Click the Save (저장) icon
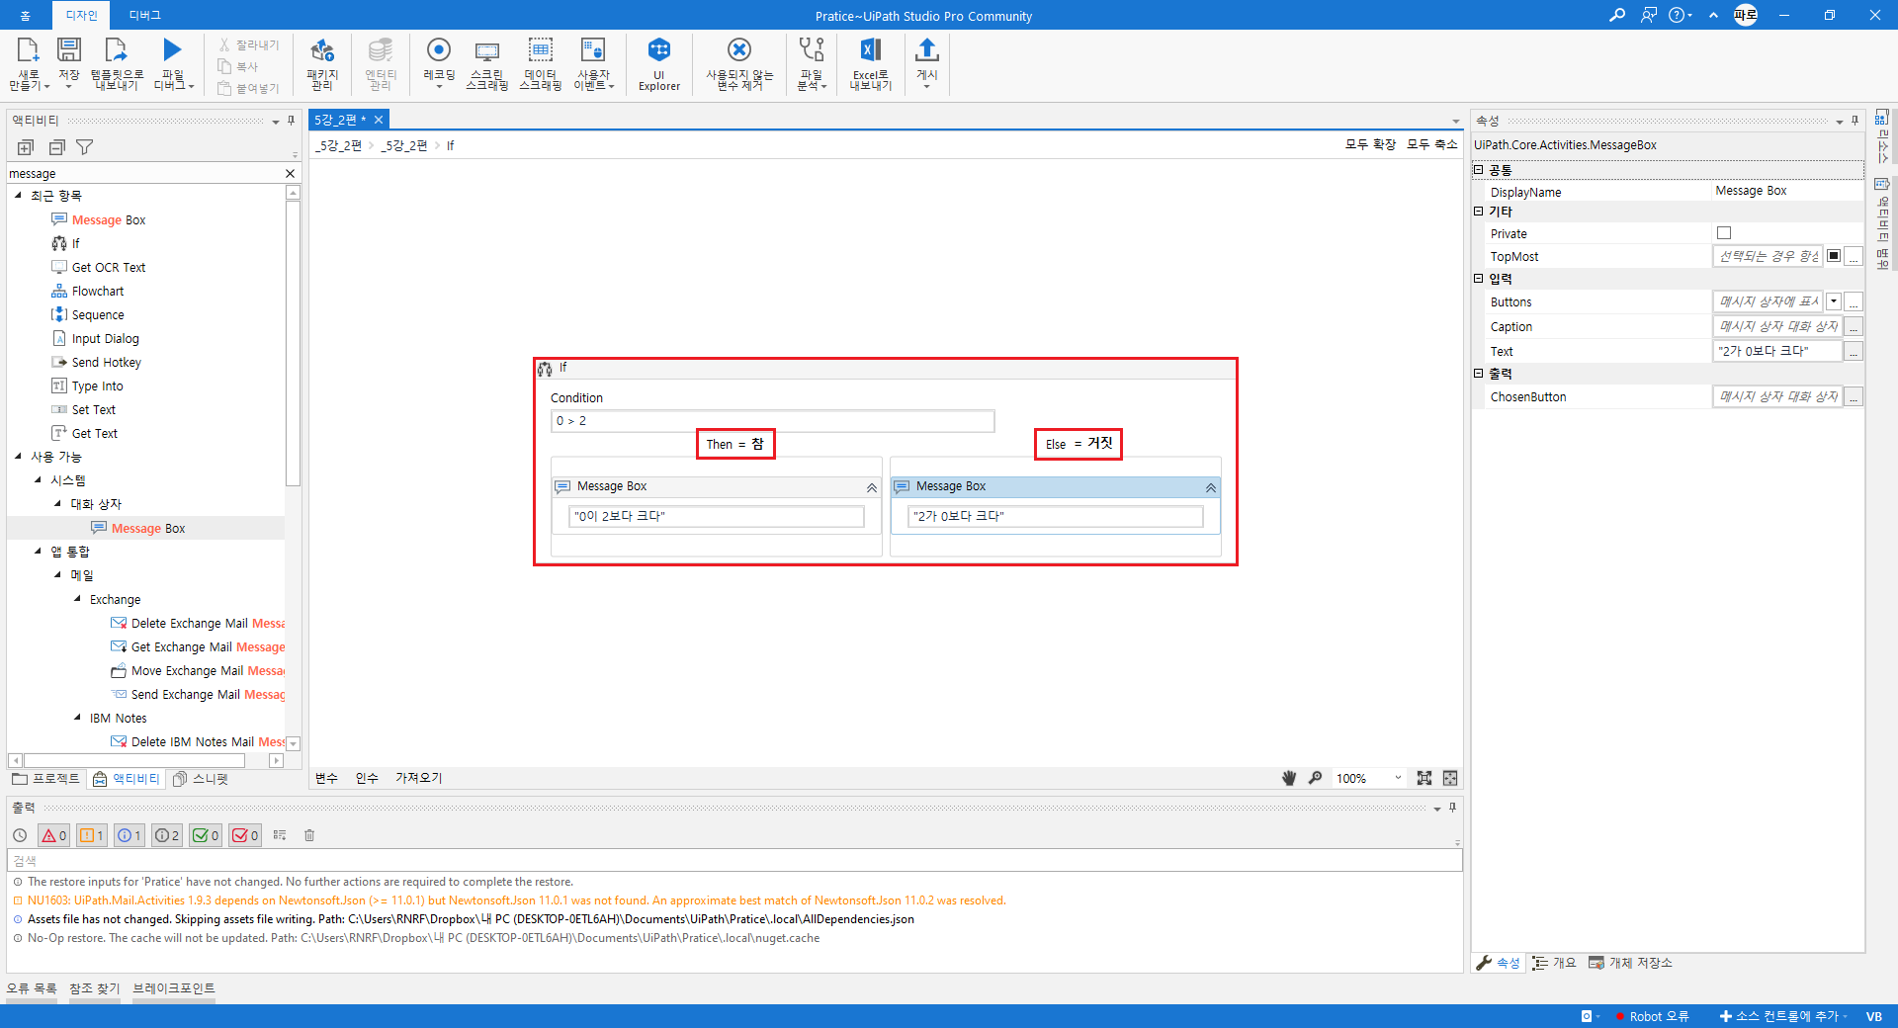This screenshot has width=1898, height=1028. click(x=68, y=50)
